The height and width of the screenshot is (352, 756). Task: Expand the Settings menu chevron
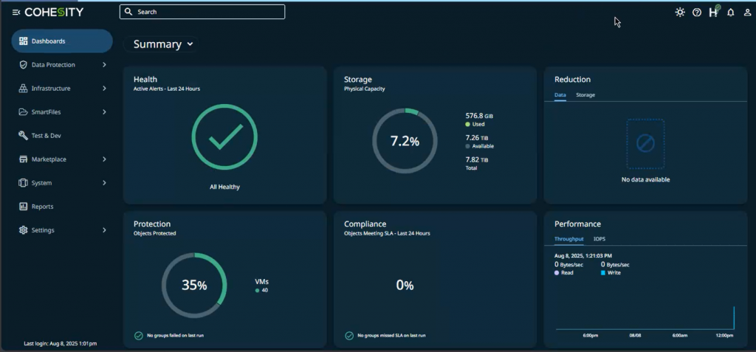[x=104, y=230]
